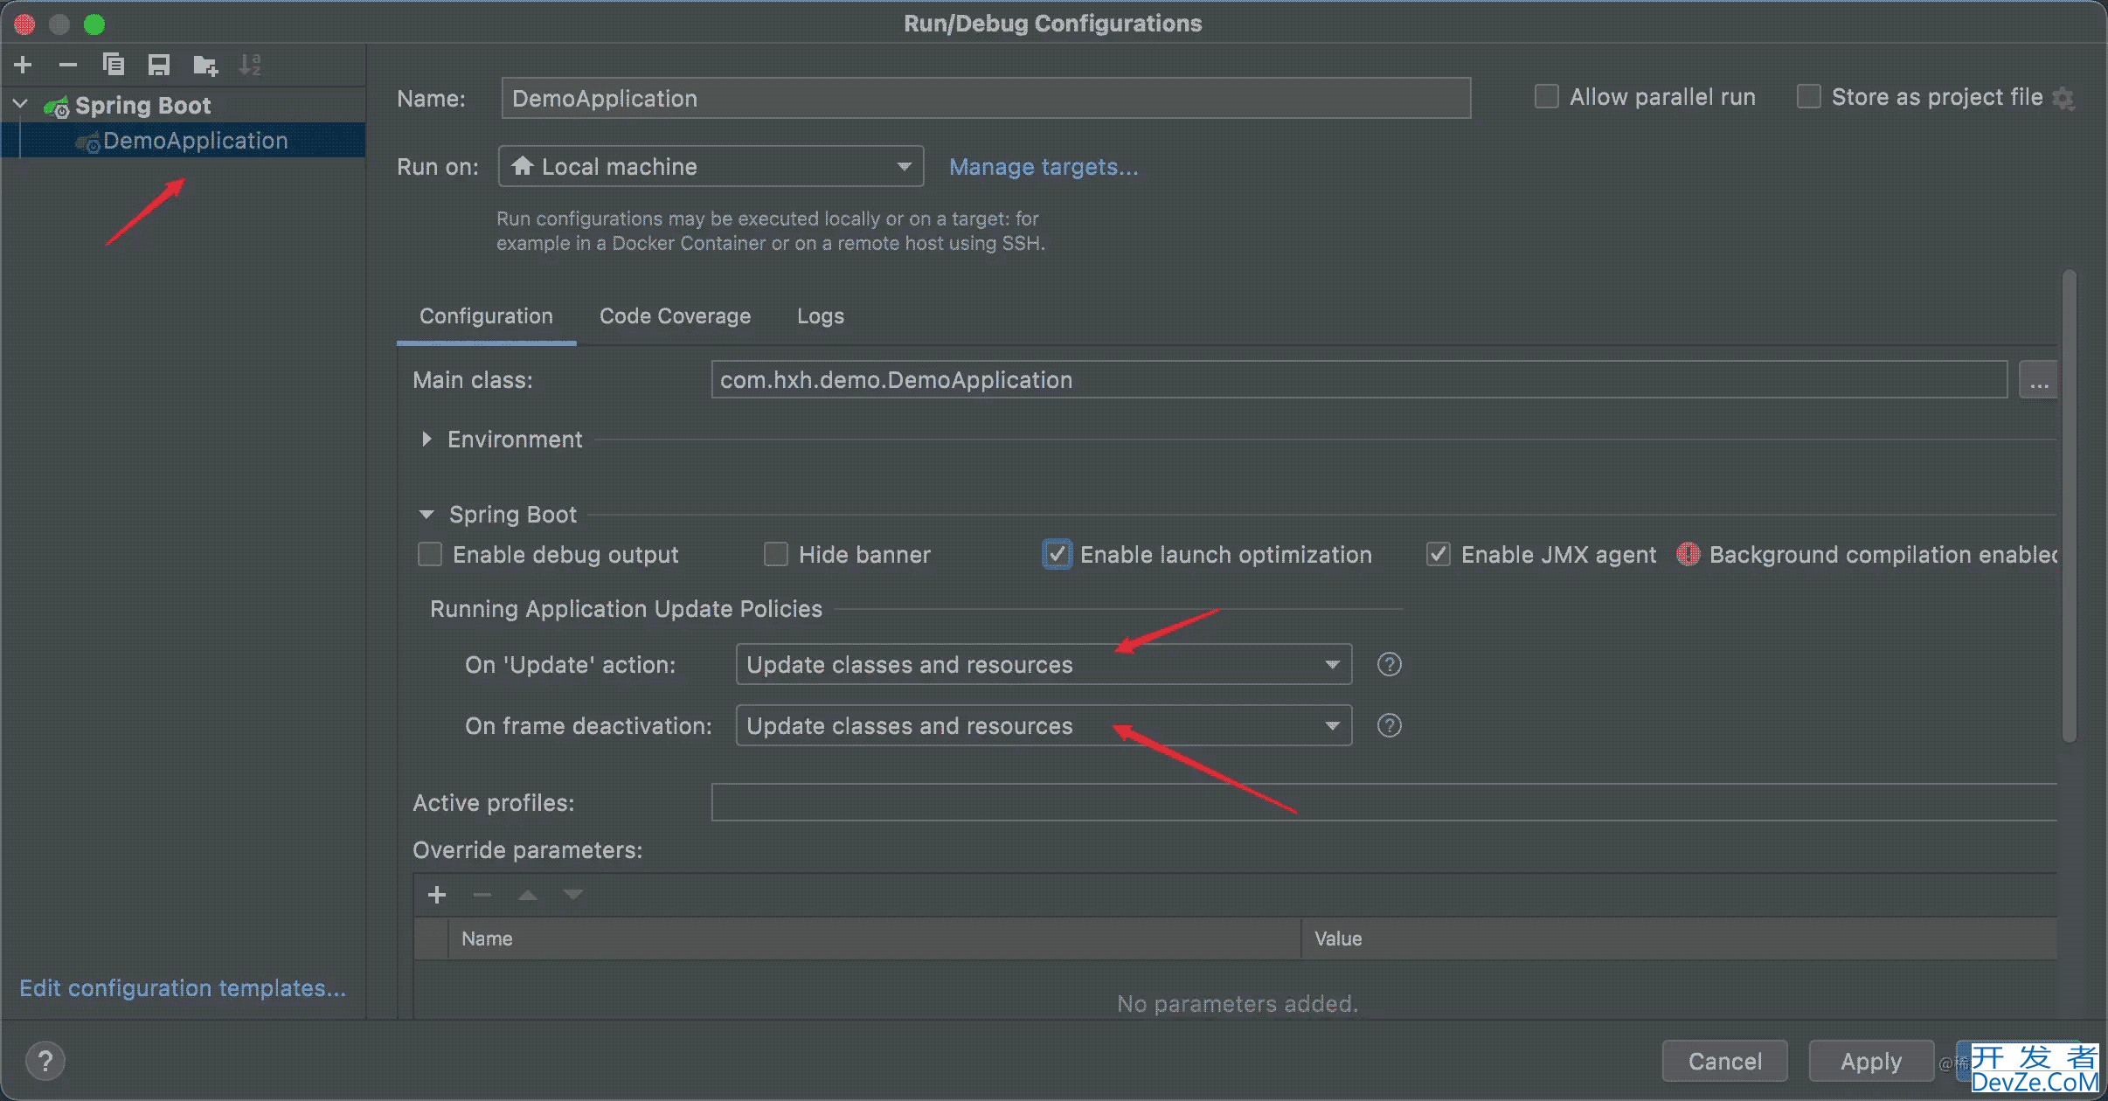Copy the selected configuration
Viewport: 2108px width, 1101px height.
[114, 65]
